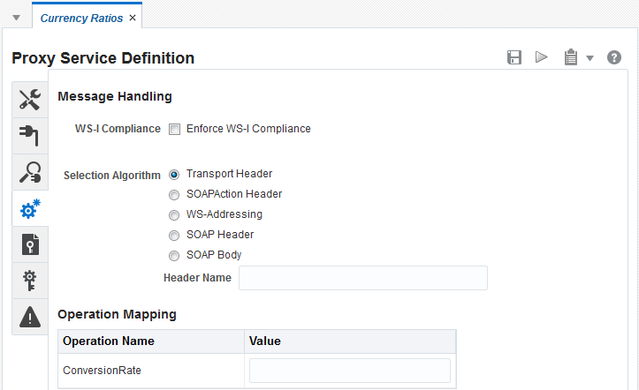The image size is (639, 390).
Task: Open the tab list dropdown triangle
Action: click(16, 18)
